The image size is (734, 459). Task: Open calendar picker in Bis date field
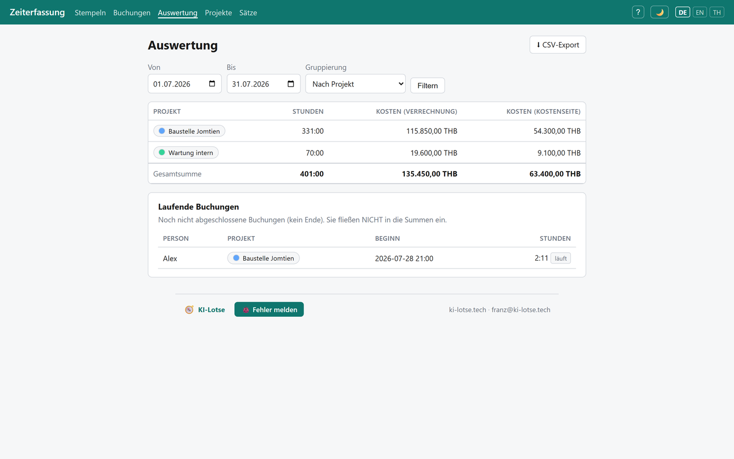point(290,84)
